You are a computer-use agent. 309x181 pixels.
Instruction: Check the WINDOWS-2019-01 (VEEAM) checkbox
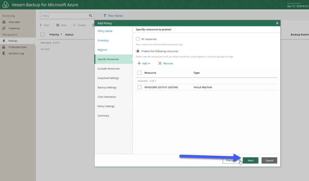pyautogui.click(x=139, y=87)
